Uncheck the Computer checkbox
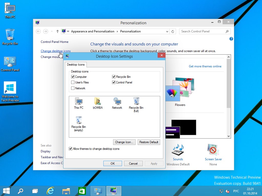The image size is (262, 196). (x=73, y=77)
